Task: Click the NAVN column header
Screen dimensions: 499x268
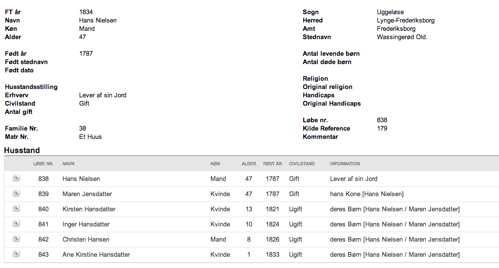Action: 68,164
